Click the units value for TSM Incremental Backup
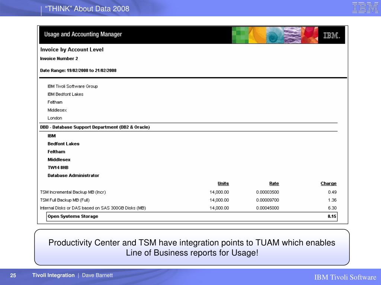Image resolution: width=381 pixels, height=285 pixels. [219, 192]
